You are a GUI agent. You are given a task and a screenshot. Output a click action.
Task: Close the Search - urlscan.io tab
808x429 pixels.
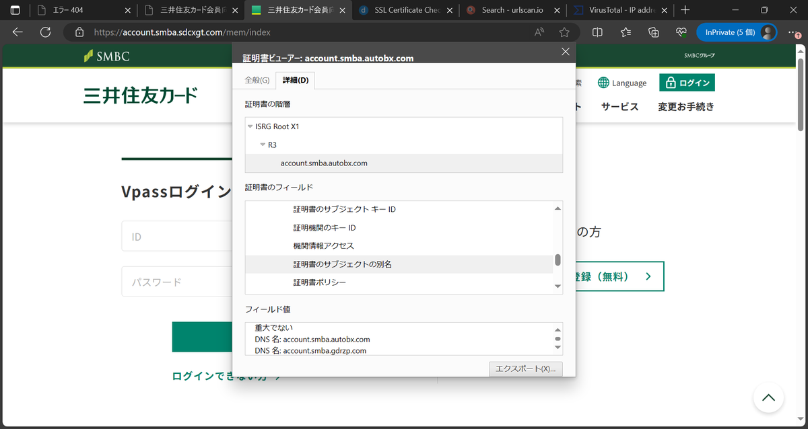click(x=556, y=10)
